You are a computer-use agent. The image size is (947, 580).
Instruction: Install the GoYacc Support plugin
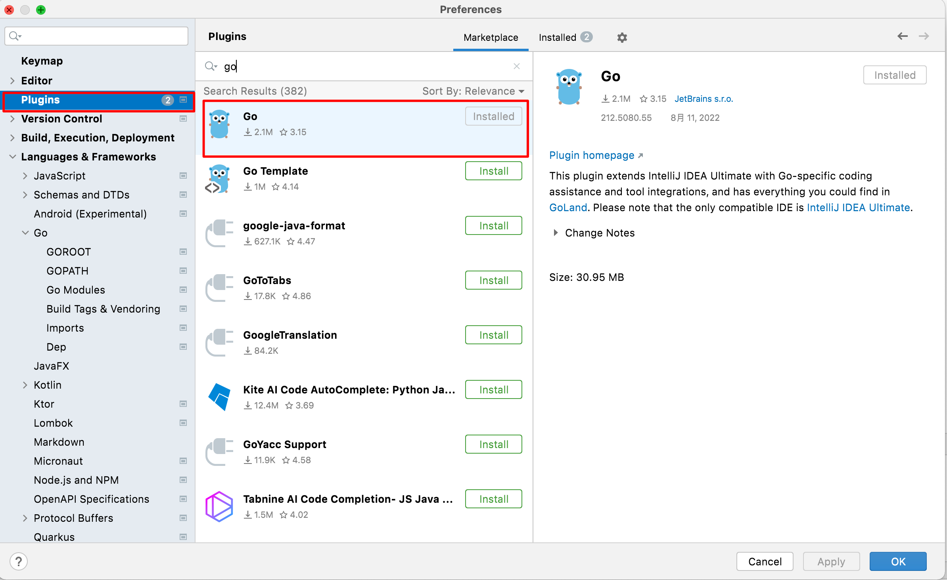493,445
